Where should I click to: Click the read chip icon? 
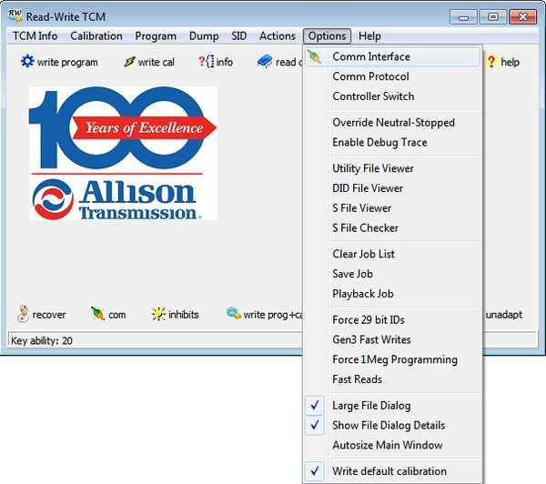265,62
